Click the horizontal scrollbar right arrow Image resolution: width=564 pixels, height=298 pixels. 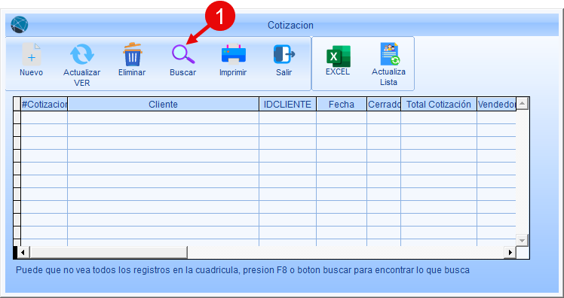510,252
